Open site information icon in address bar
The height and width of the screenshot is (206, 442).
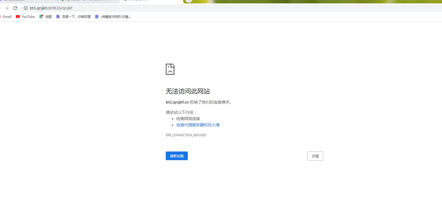coord(26,8)
